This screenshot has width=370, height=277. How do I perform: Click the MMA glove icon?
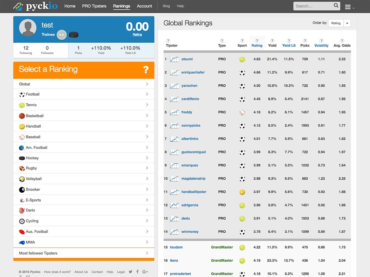22,243
